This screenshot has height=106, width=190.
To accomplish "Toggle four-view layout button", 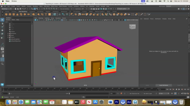I will [2, 52].
